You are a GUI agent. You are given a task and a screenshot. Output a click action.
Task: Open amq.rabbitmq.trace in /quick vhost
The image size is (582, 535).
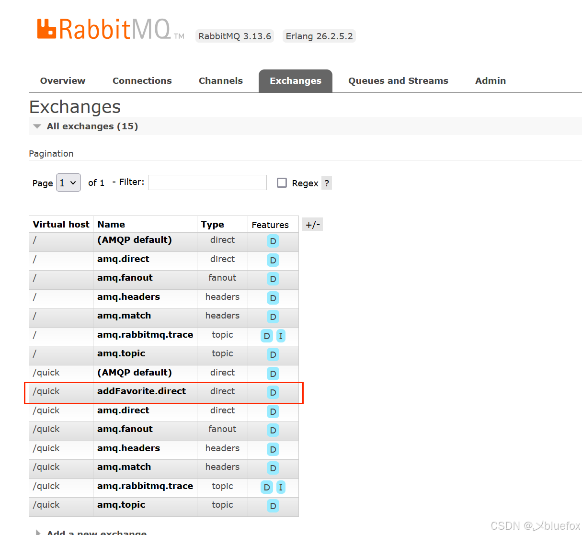[145, 486]
